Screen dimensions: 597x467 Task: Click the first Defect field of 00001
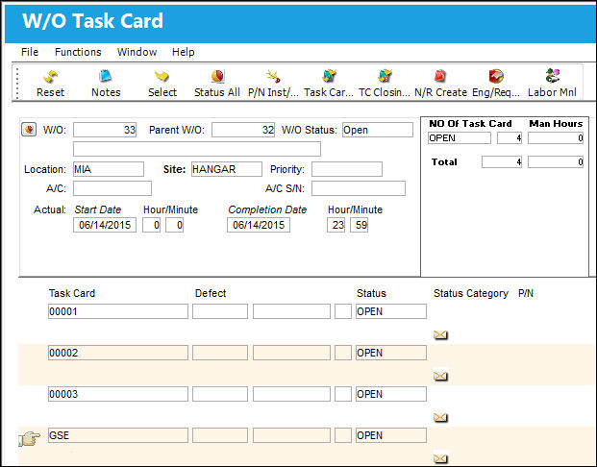pyautogui.click(x=220, y=311)
